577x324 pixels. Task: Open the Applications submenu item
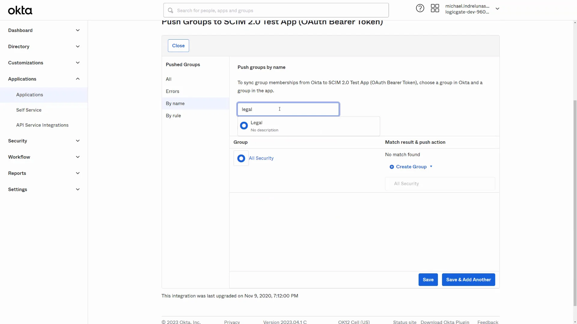[44, 95]
